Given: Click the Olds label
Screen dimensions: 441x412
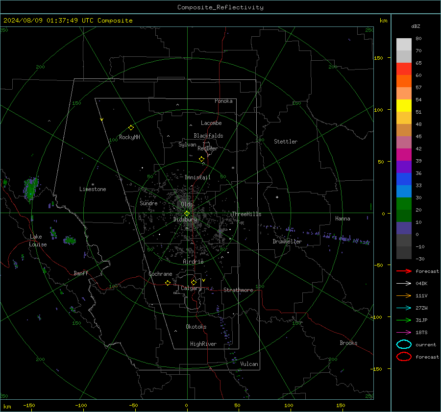Looking at the screenshot, I should pyautogui.click(x=187, y=204).
